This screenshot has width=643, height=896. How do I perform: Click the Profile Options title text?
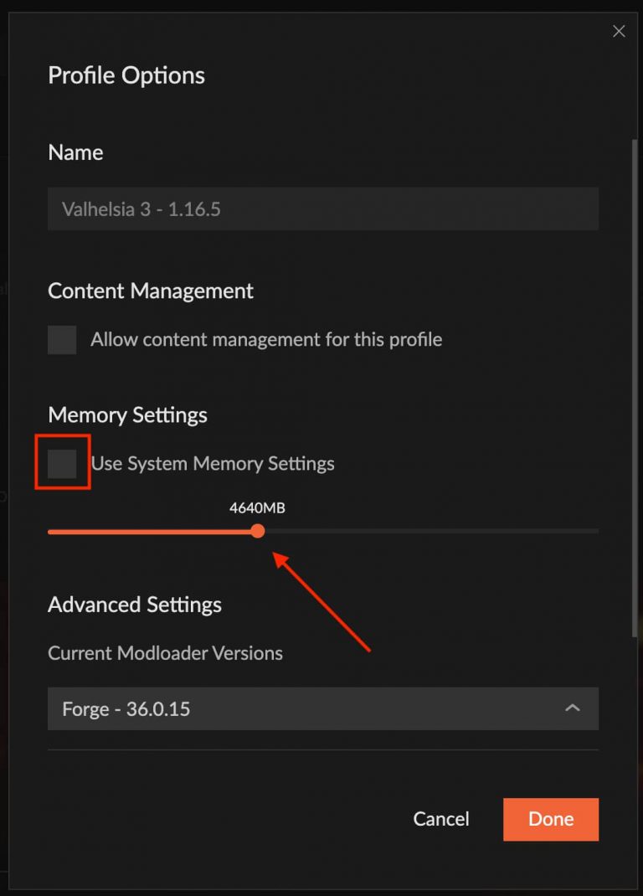point(126,75)
